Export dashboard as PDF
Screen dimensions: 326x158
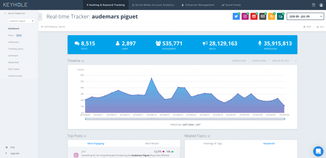coord(307,27)
